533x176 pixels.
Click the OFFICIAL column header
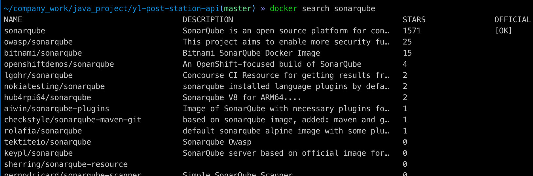click(512, 20)
